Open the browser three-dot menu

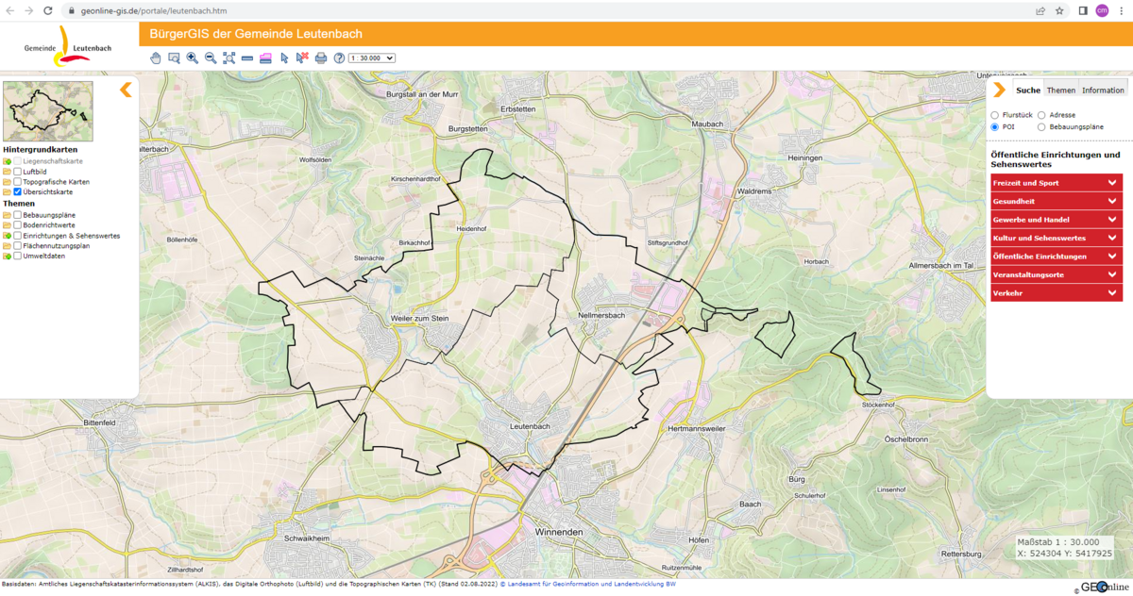(1121, 10)
